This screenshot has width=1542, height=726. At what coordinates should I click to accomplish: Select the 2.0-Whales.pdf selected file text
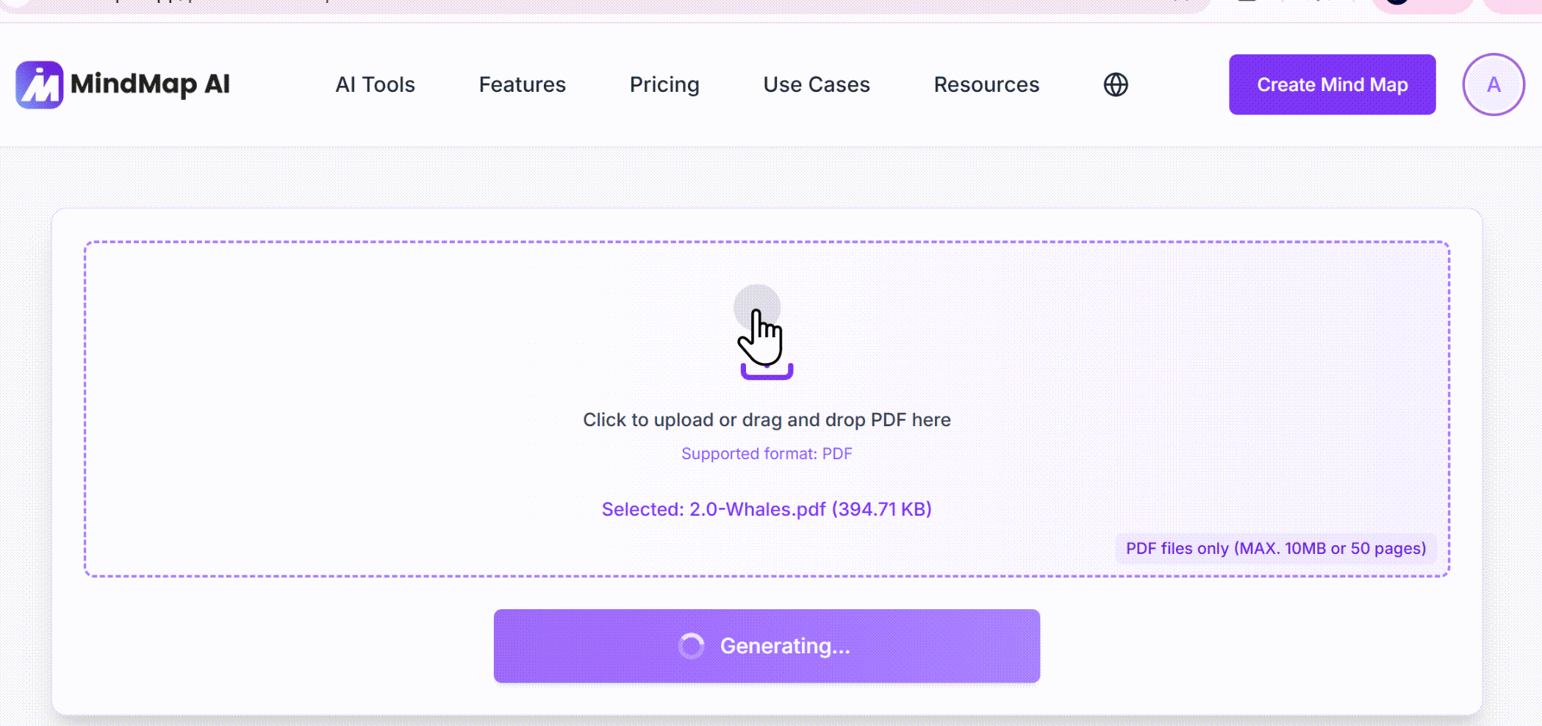(767, 509)
